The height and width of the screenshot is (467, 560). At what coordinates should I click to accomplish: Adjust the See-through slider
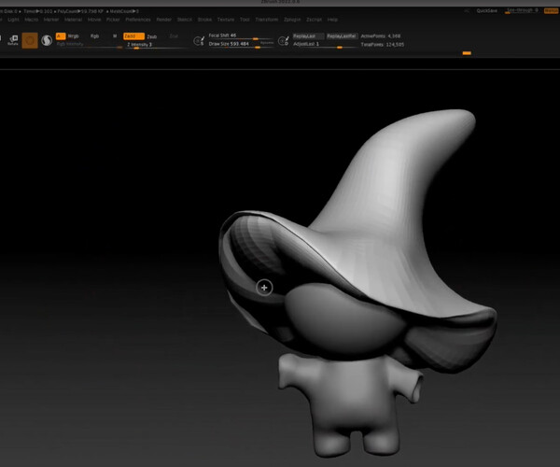click(522, 10)
